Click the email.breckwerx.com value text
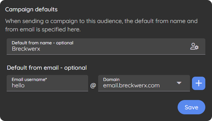This screenshot has width=212, height=121. [x=131, y=85]
